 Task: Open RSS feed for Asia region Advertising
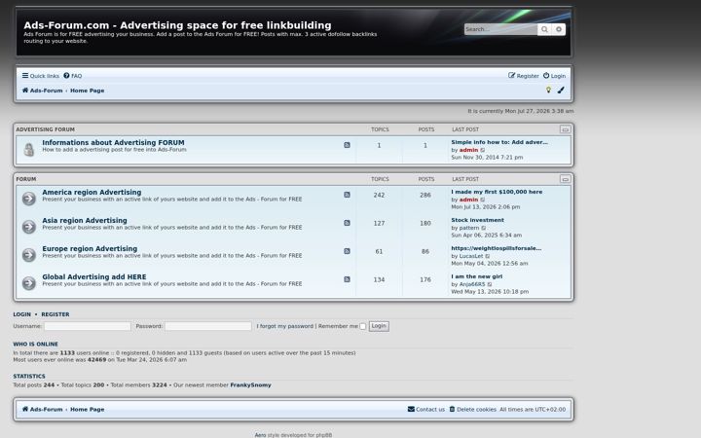347,223
